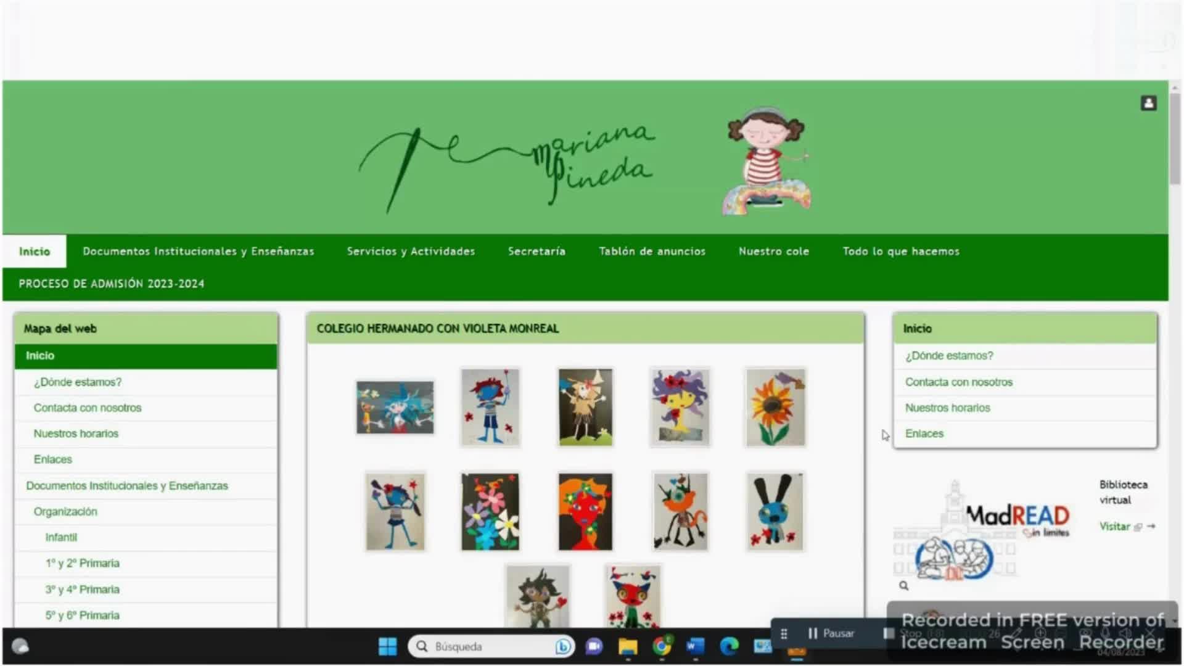The width and height of the screenshot is (1184, 666).
Task: Open Infantil in the sidebar tree
Action: [61, 537]
